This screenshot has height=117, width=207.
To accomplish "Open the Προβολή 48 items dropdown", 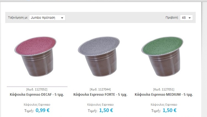I will coord(186,18).
